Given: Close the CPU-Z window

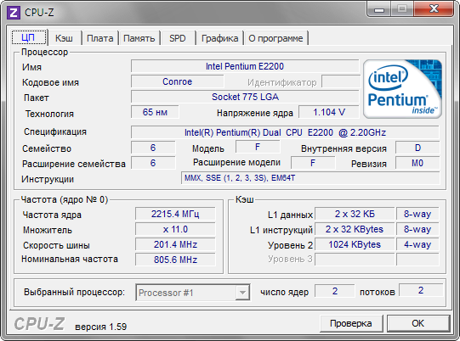Looking at the screenshot, I should pos(434,9).
